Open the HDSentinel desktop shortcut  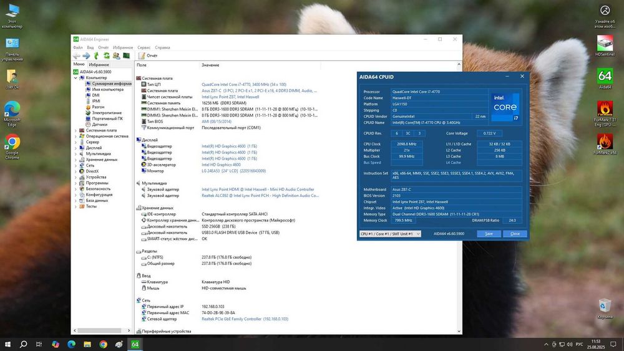[605, 46]
